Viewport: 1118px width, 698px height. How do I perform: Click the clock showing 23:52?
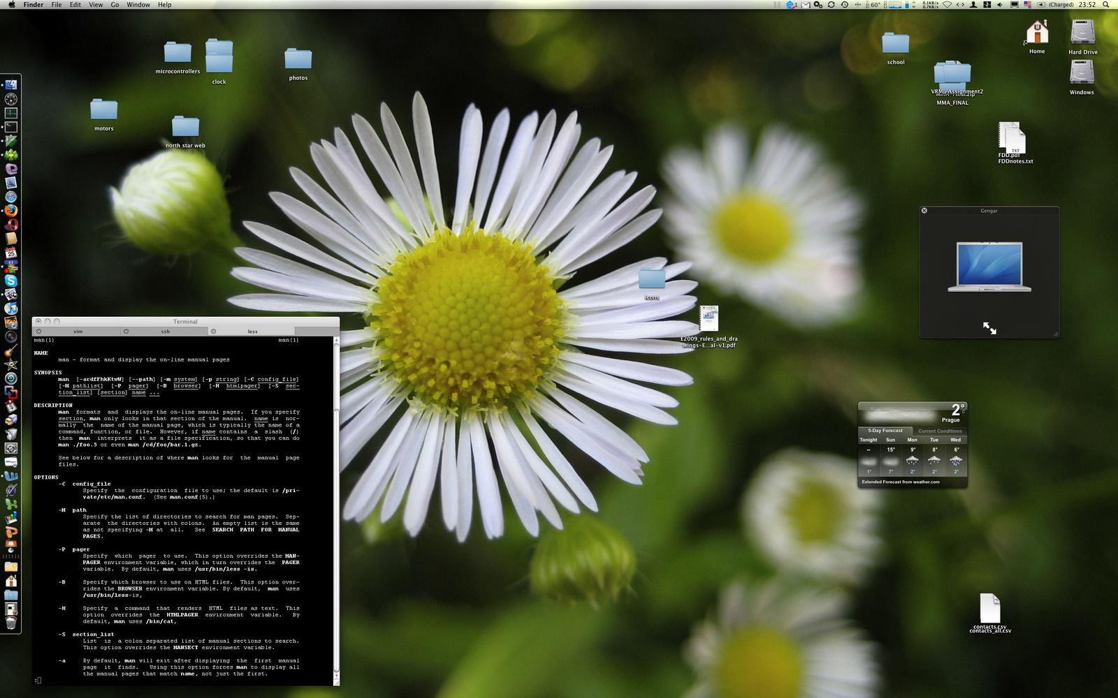coord(1087,5)
